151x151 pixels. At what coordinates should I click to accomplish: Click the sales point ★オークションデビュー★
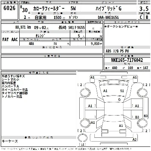click(x=121, y=26)
